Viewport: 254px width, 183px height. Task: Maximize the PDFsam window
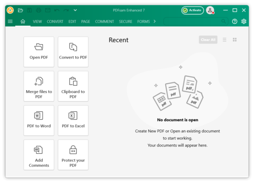[x=235, y=10]
